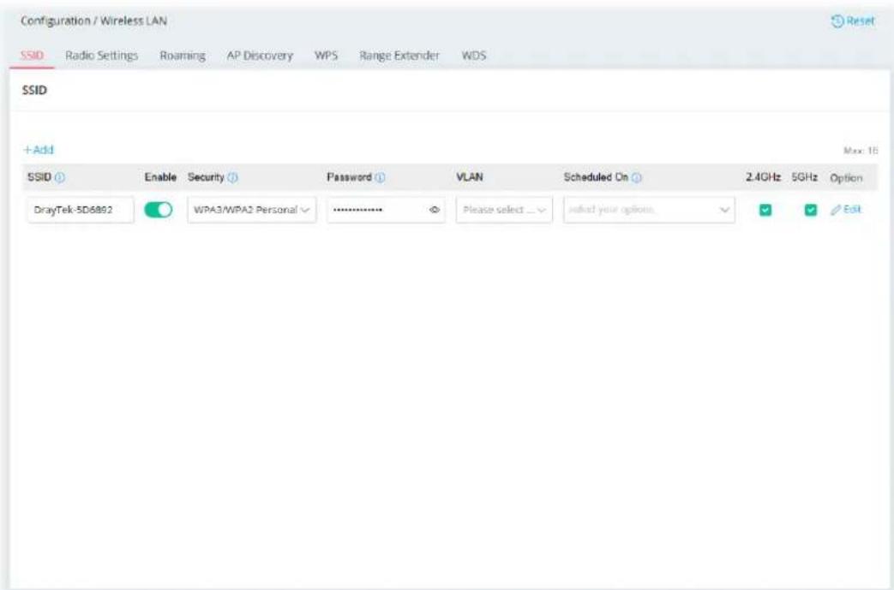The image size is (894, 590).
Task: Open the VLAN Please select dropdown
Action: click(504, 210)
